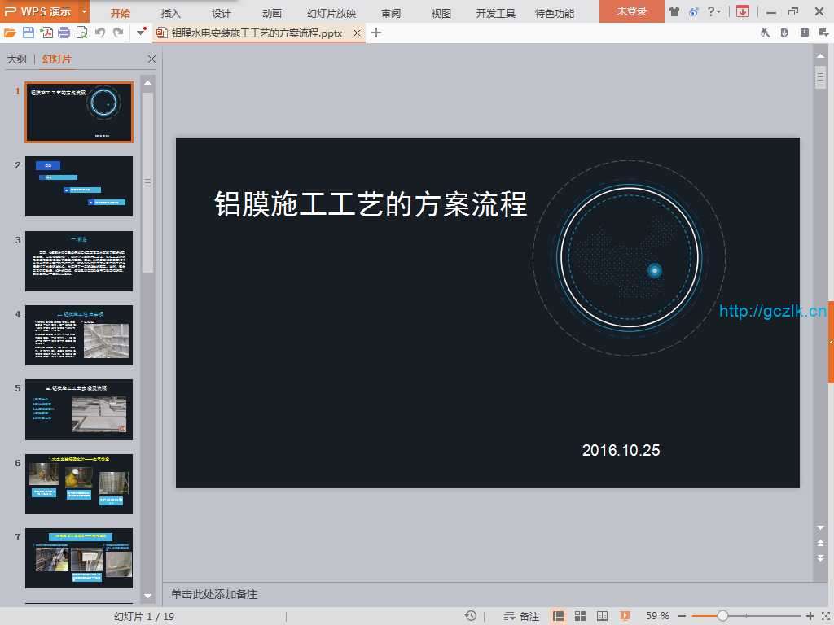
Task: Open the 插入 ribbon tab
Action: coord(171,13)
